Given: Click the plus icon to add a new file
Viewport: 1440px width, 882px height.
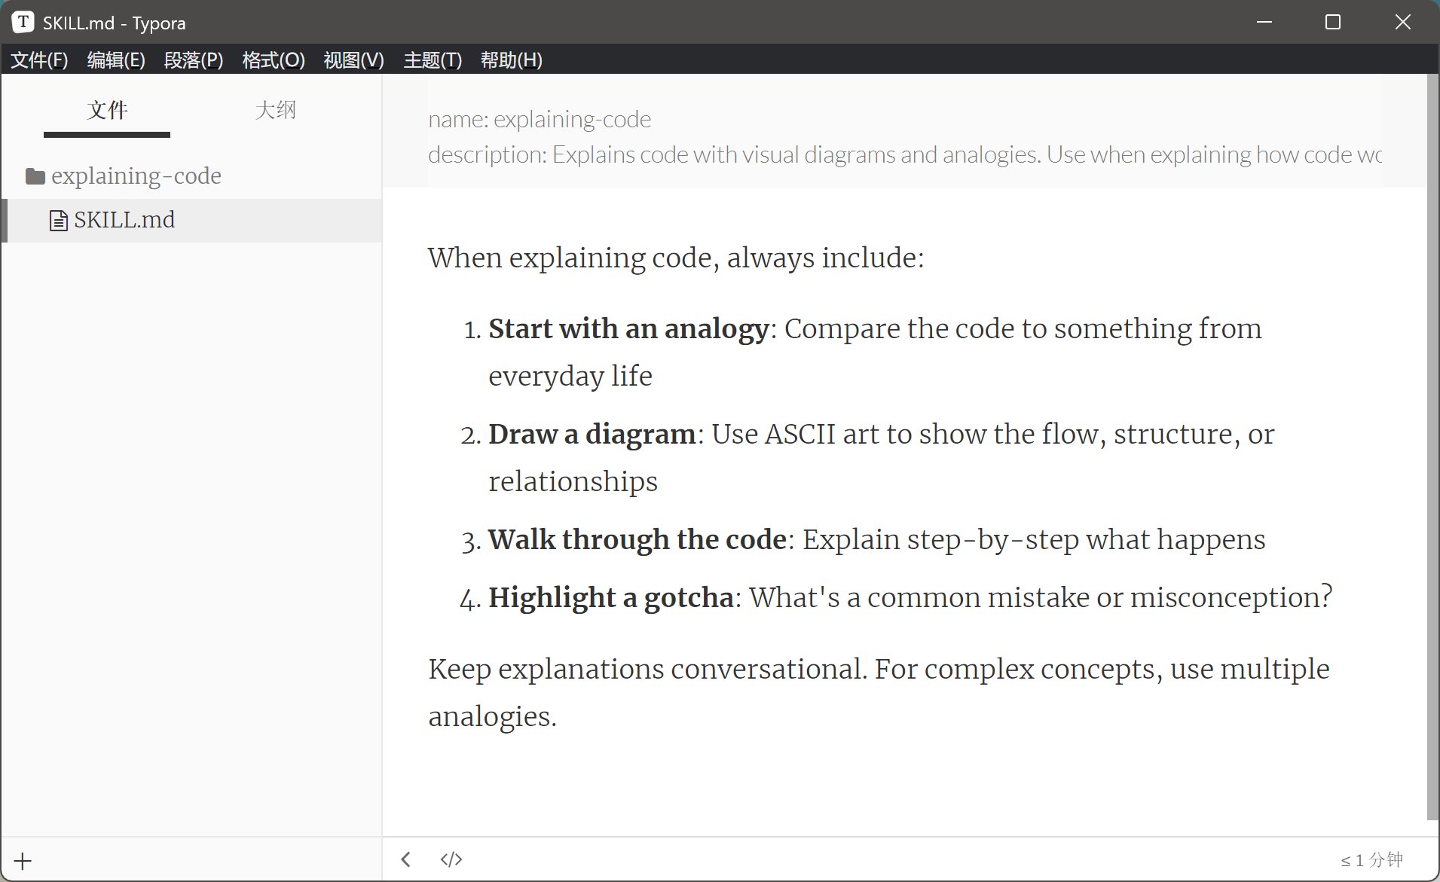Looking at the screenshot, I should coord(23,861).
